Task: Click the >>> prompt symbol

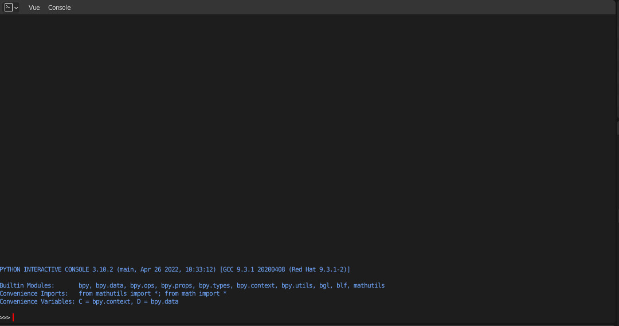Action: point(5,317)
